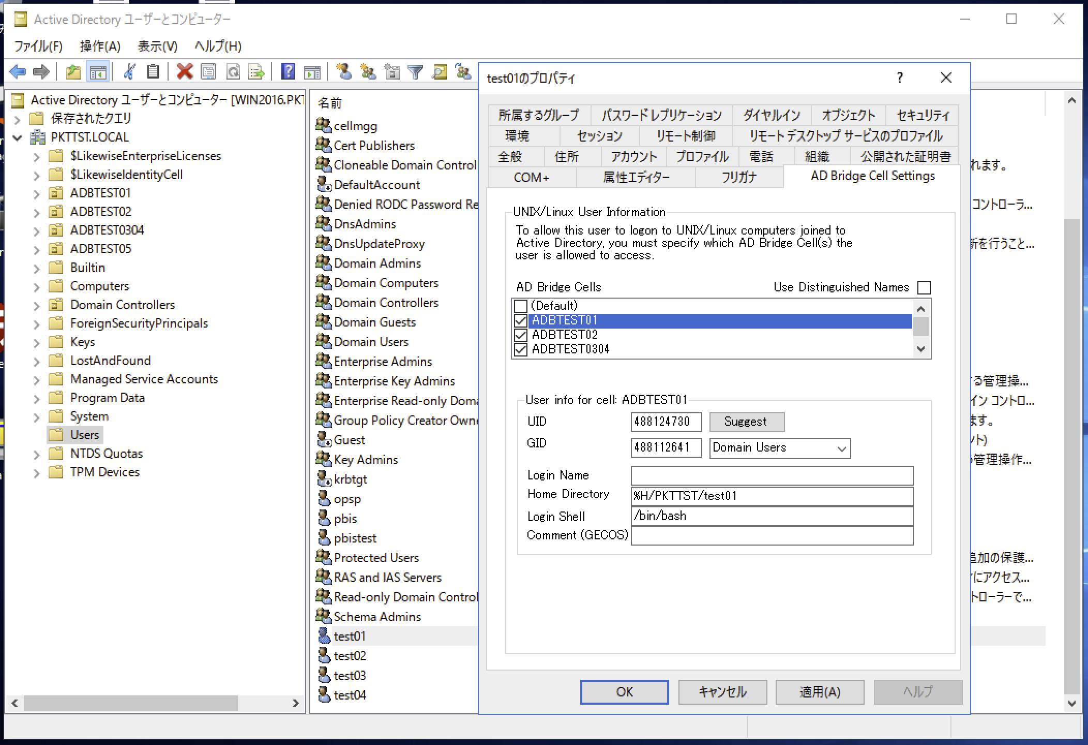Image resolution: width=1088 pixels, height=745 pixels.
Task: Click the 適用(A) button
Action: click(820, 692)
